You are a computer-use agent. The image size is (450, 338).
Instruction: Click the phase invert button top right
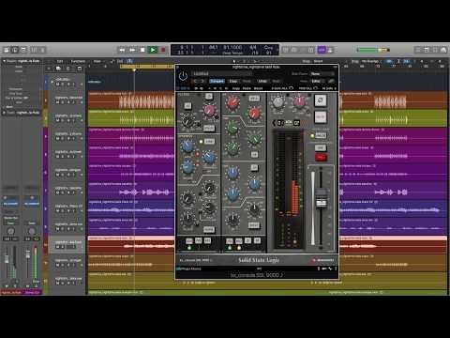[320, 100]
